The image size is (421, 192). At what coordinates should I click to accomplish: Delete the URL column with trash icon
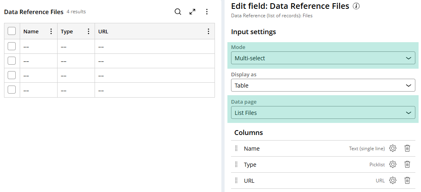[407, 181]
